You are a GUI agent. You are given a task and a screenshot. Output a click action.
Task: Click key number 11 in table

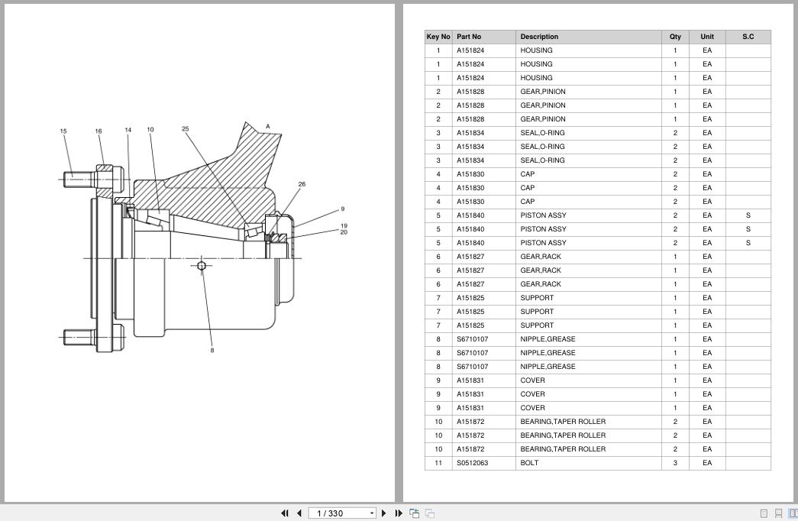[438, 463]
